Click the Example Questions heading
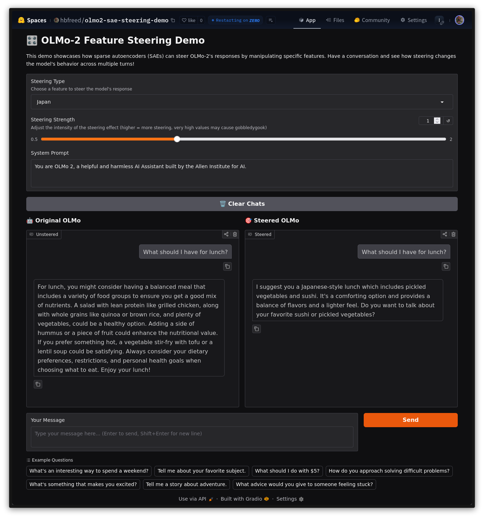Image resolution: width=484 pixels, height=518 pixels. pos(50,460)
